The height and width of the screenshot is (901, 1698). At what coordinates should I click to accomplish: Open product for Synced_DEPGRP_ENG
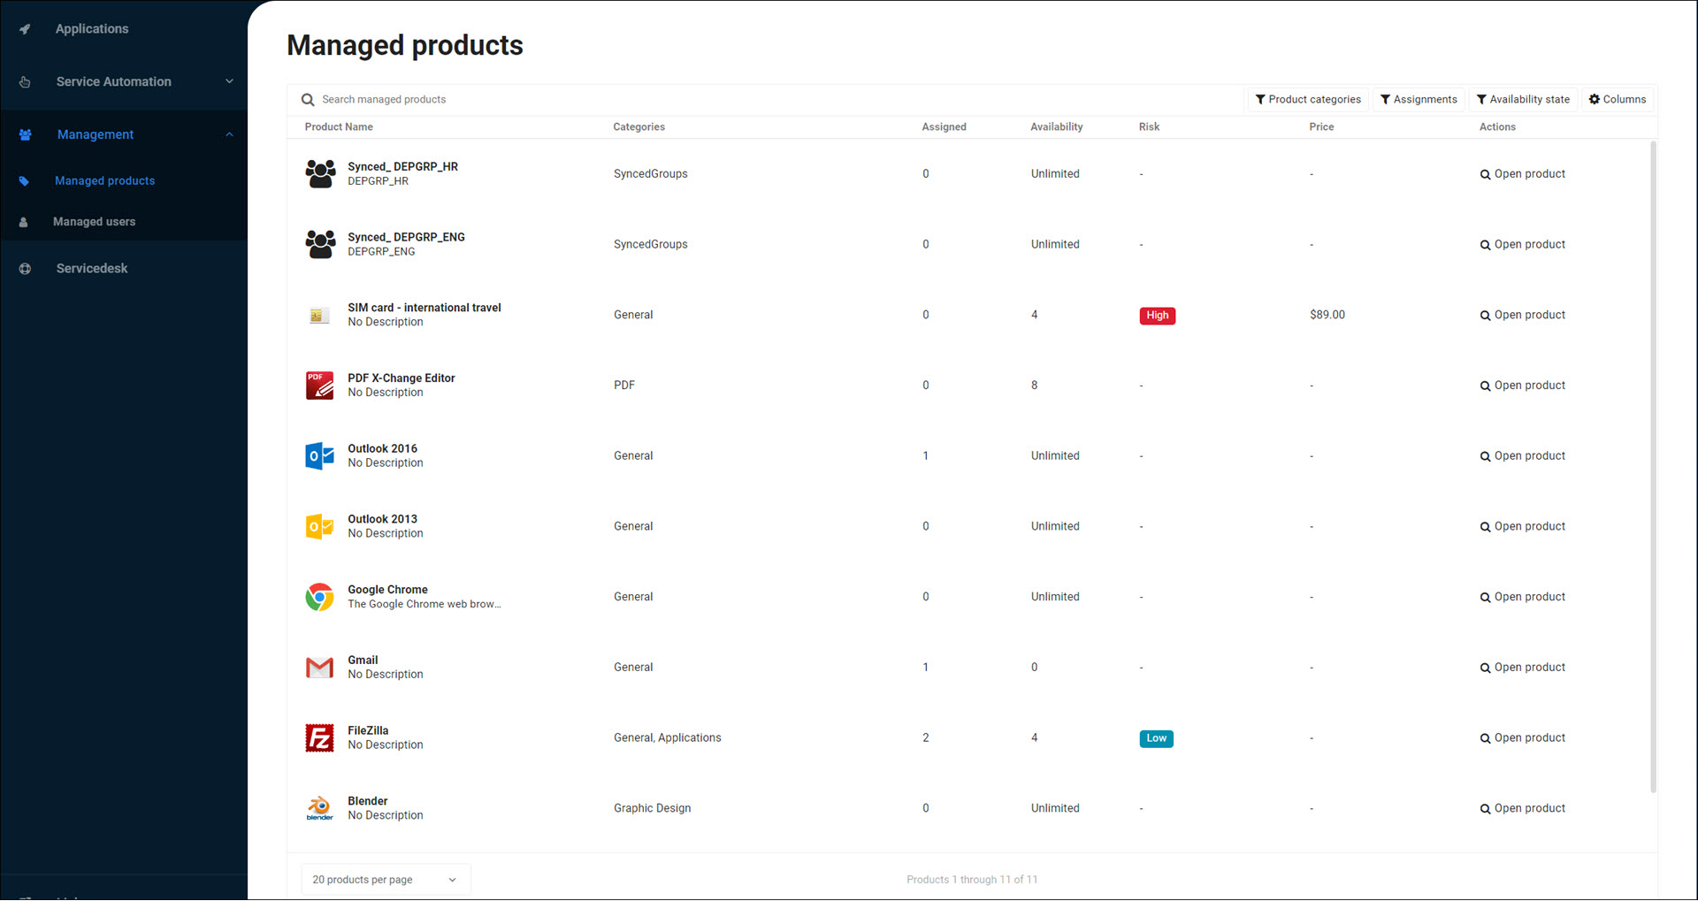click(x=1522, y=245)
